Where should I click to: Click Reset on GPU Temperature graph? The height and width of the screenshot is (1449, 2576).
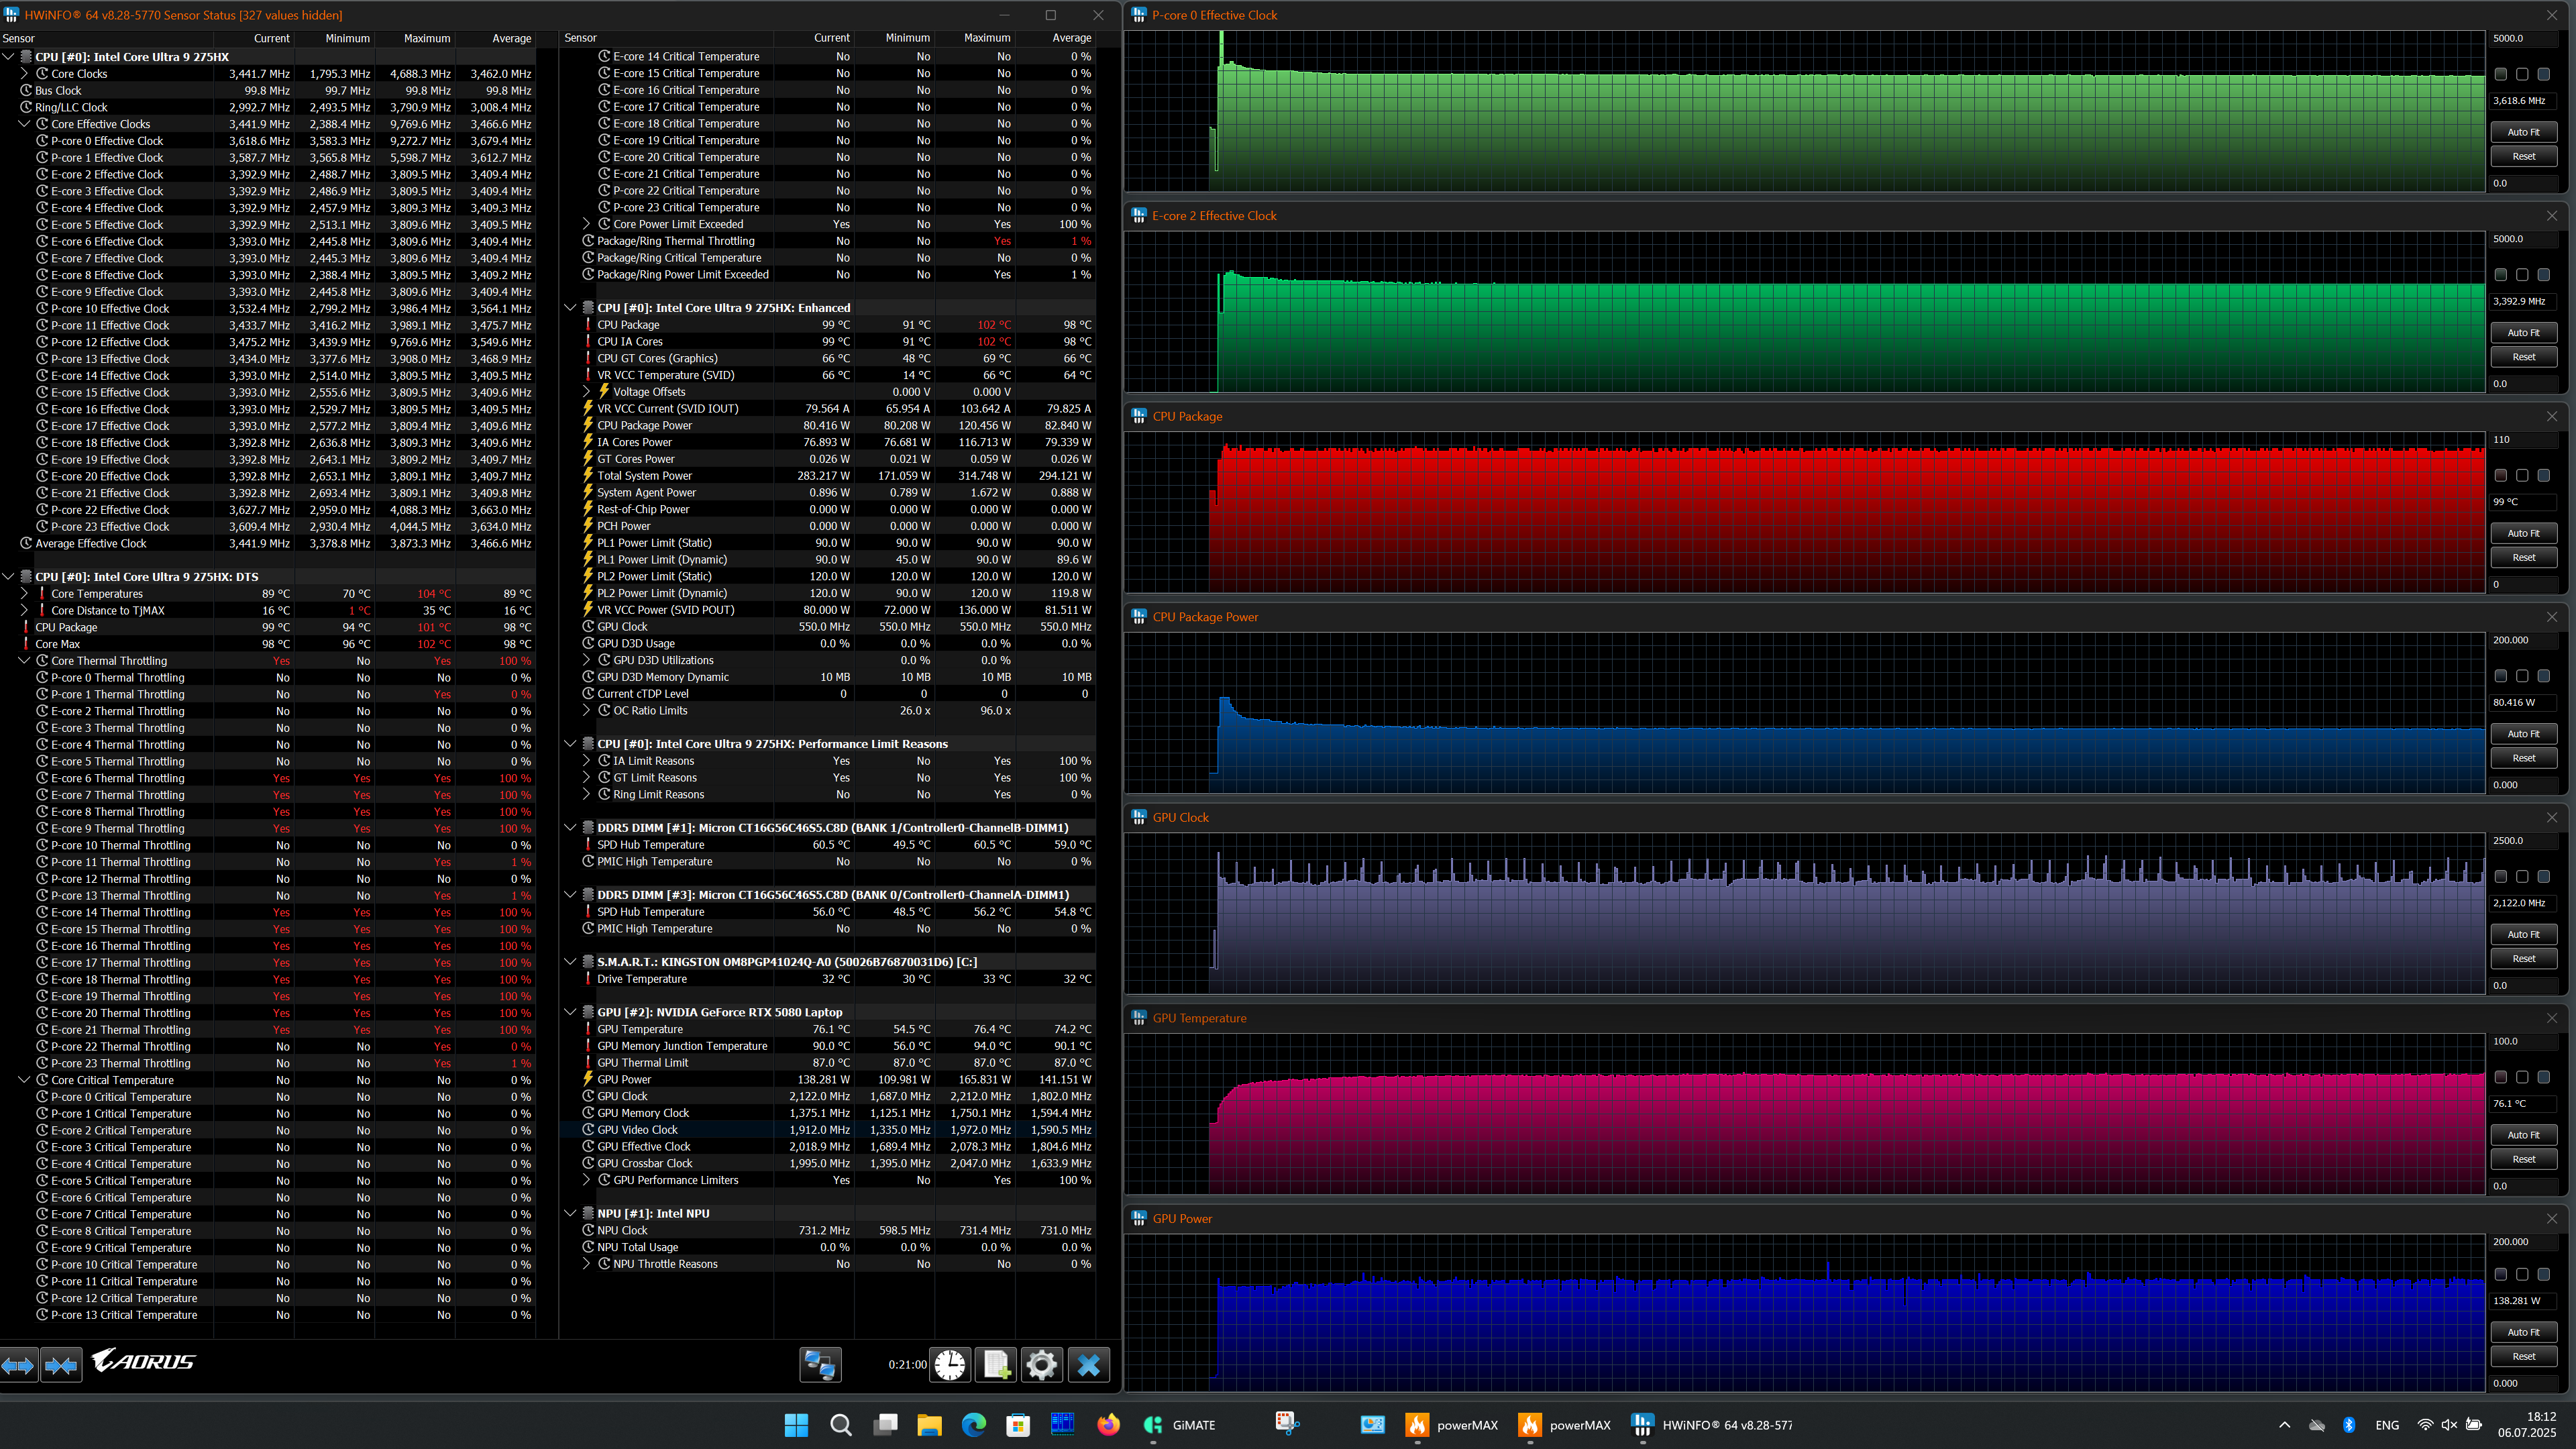(2523, 1159)
